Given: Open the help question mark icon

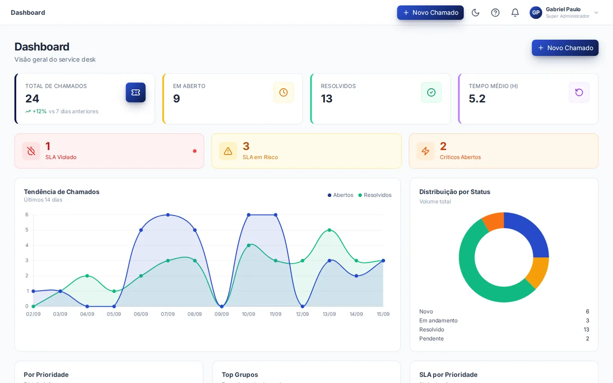Looking at the screenshot, I should [495, 13].
